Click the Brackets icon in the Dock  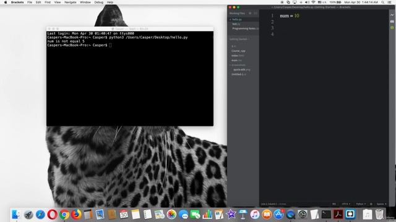pos(350,215)
